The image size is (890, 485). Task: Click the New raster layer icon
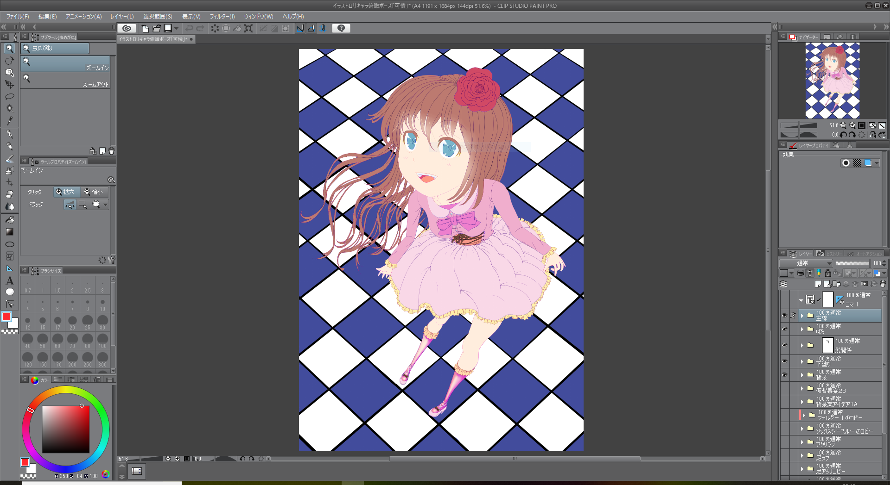point(818,284)
